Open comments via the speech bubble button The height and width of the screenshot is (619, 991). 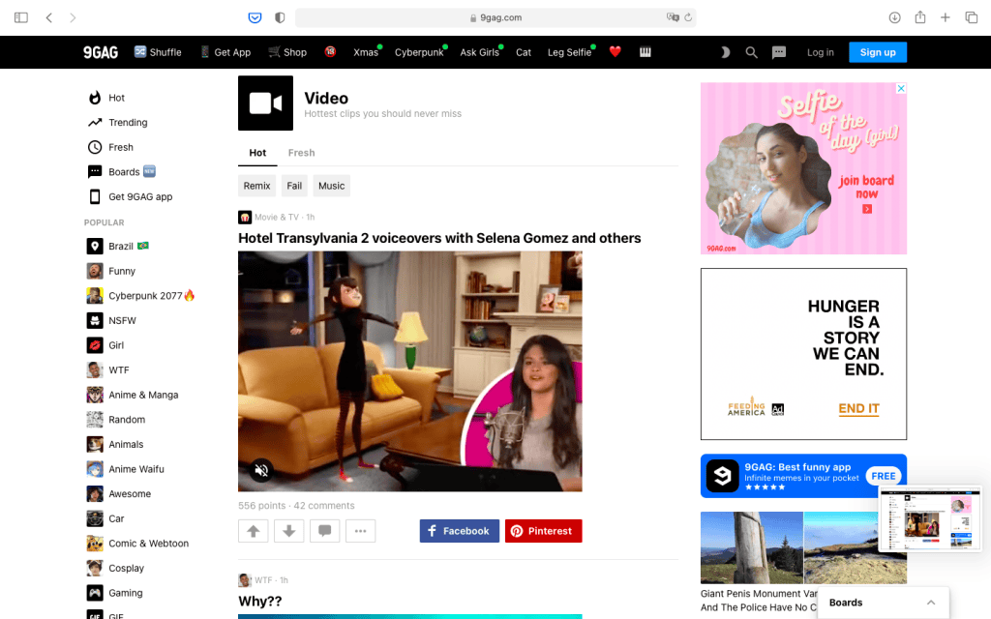[x=325, y=531]
